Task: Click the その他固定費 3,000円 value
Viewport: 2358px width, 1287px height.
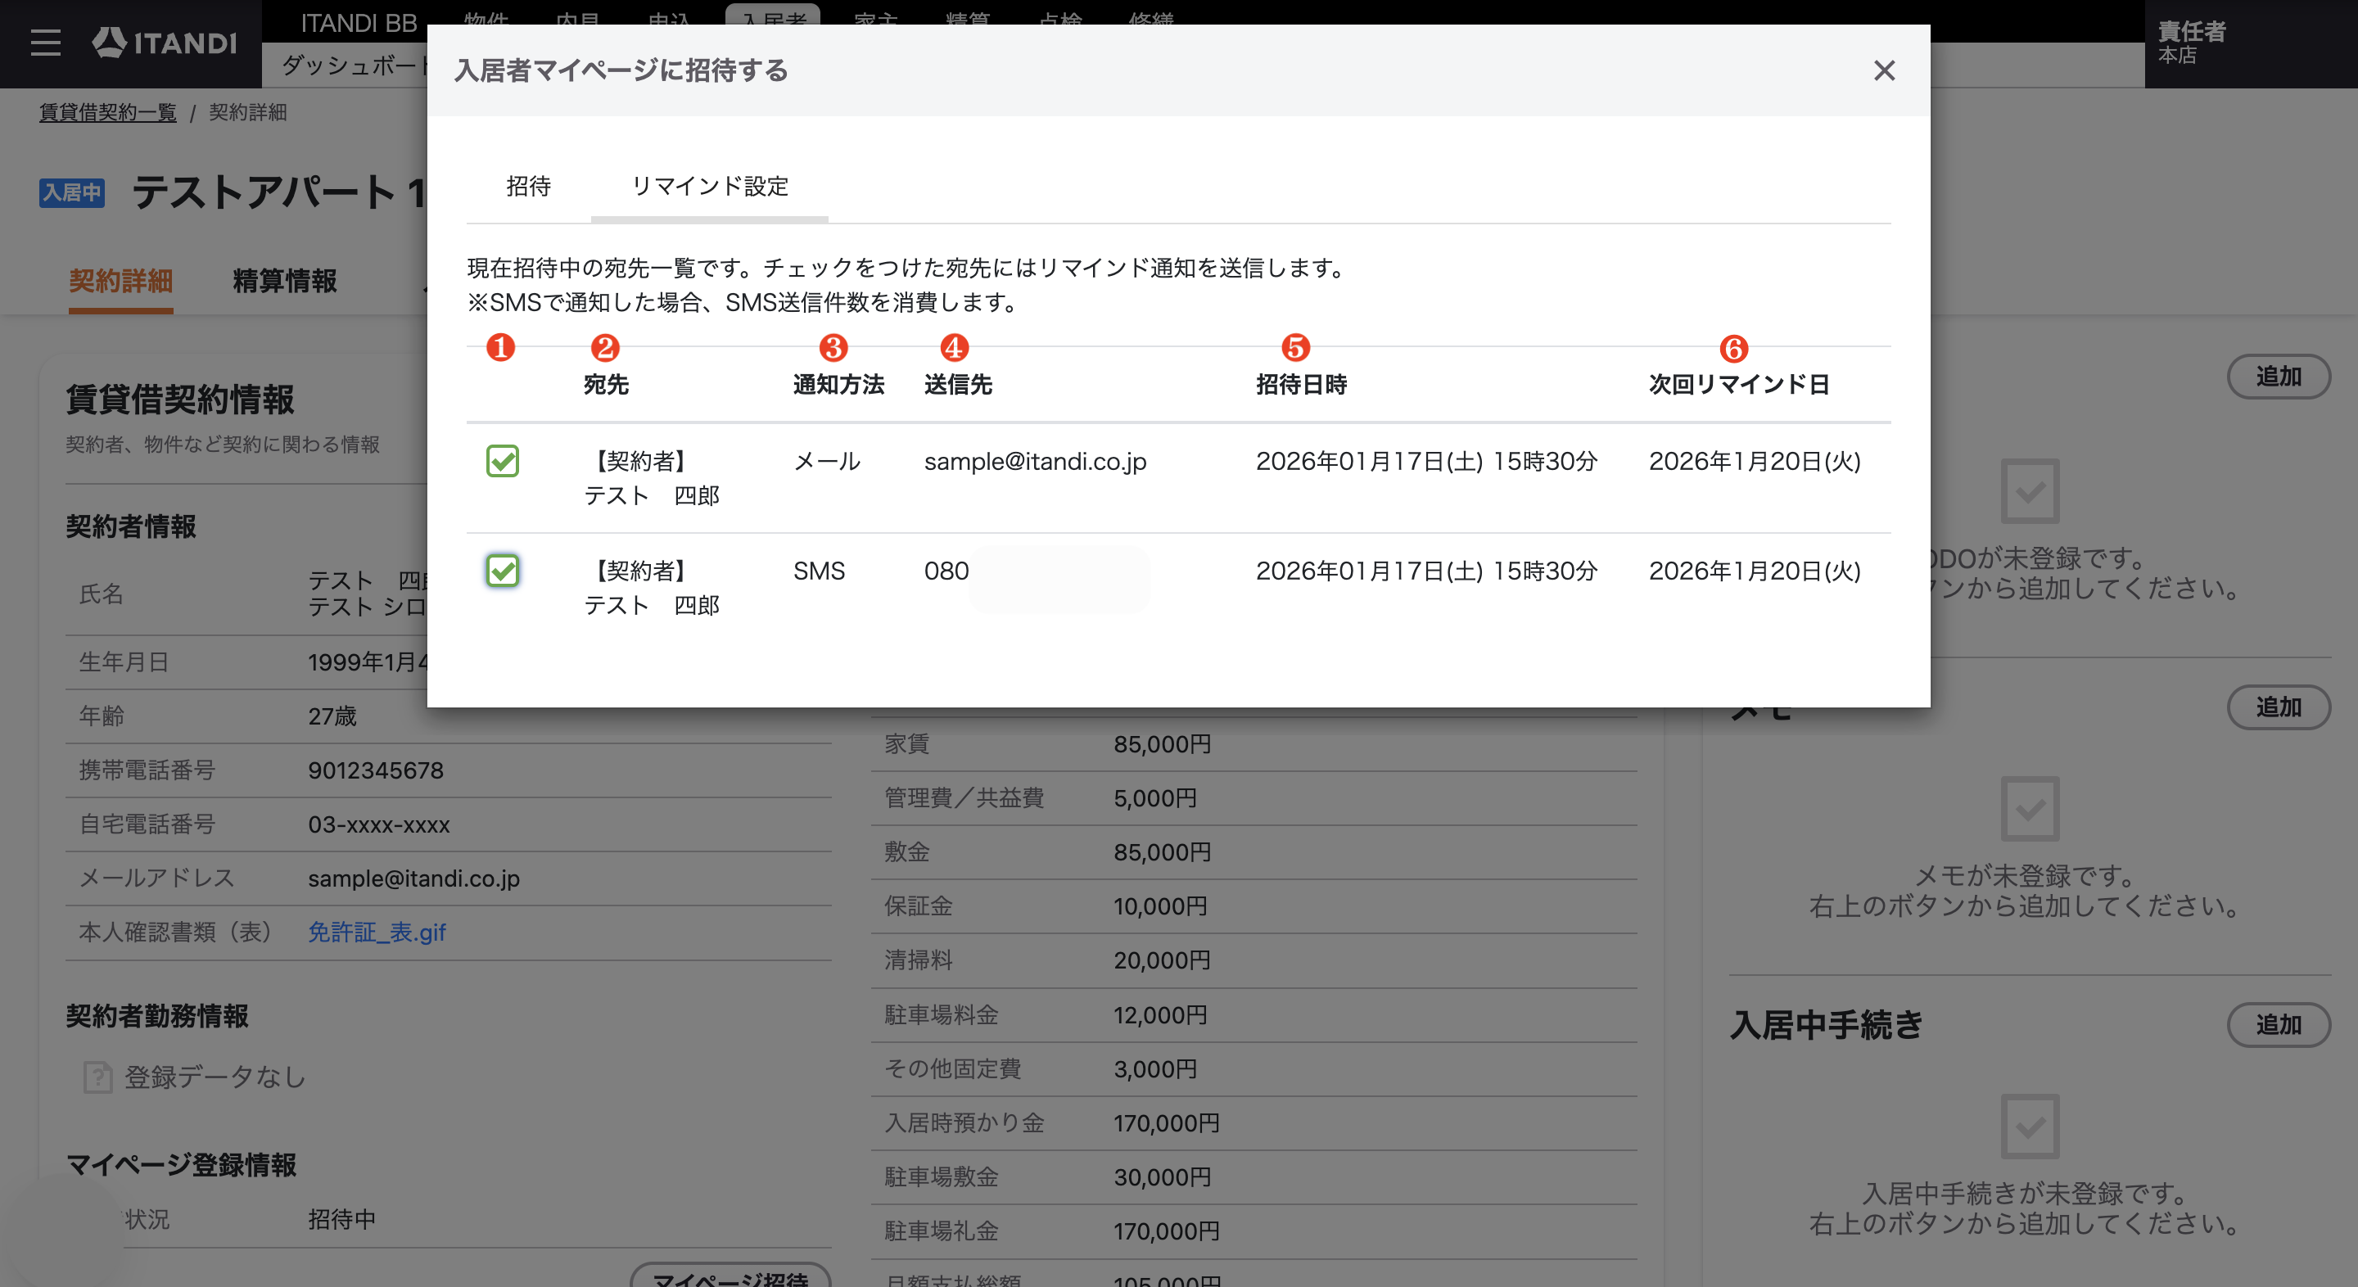Action: tap(1155, 1069)
